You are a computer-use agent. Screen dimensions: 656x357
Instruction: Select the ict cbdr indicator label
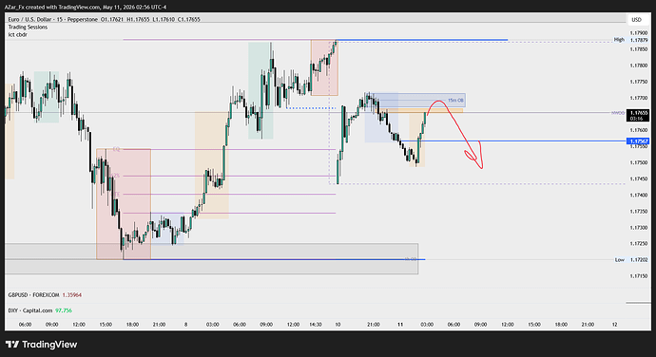(17, 35)
